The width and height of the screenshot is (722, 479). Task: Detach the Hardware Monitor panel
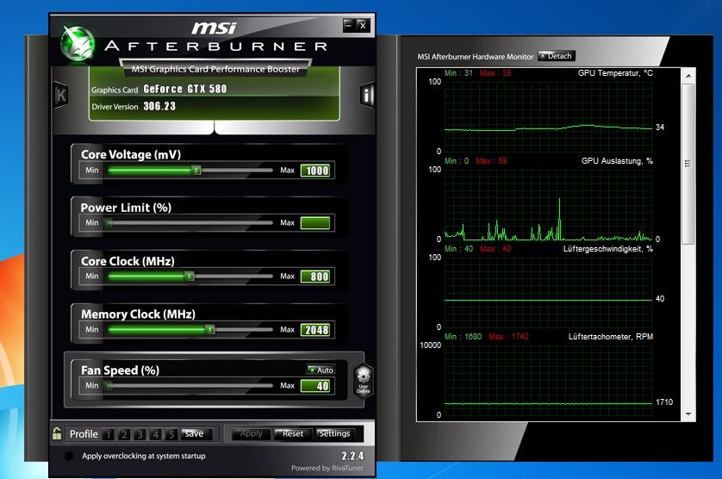[x=557, y=56]
